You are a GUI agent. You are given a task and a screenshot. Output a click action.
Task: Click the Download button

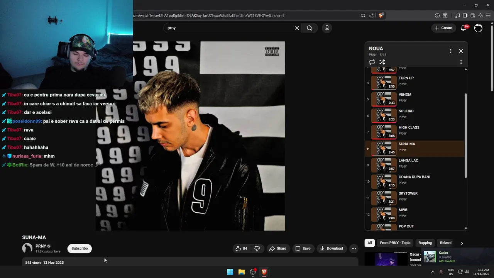(332, 249)
